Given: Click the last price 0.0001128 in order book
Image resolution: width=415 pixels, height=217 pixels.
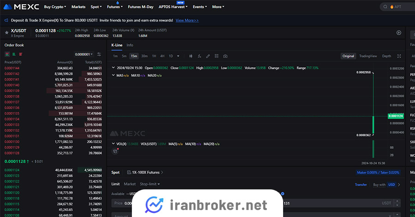Looking at the screenshot, I should 15,161.
